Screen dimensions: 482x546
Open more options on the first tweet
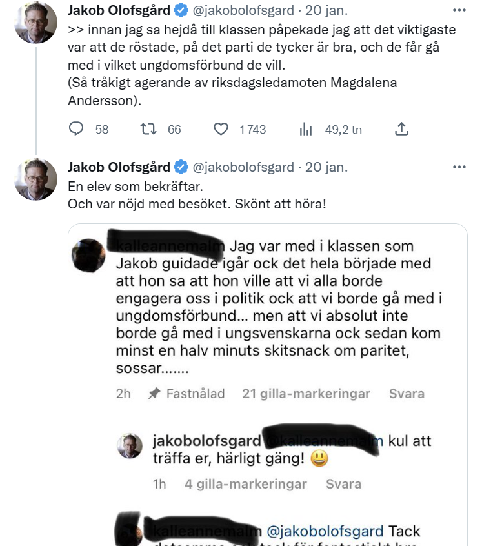tap(459, 11)
